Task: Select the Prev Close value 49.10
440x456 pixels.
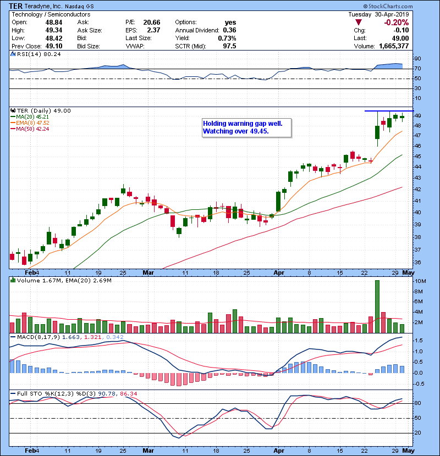Action: (54, 46)
